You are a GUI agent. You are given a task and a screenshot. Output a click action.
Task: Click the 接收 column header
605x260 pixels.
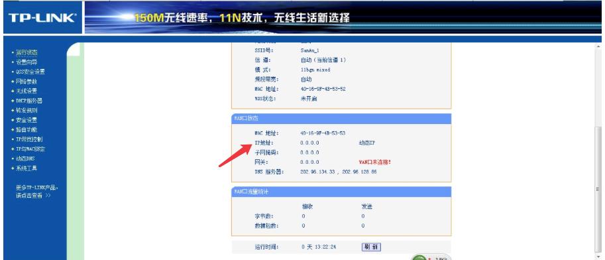(307, 207)
